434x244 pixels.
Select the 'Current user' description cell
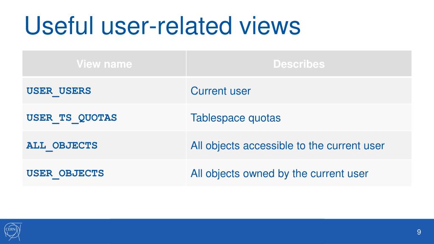[299, 91]
